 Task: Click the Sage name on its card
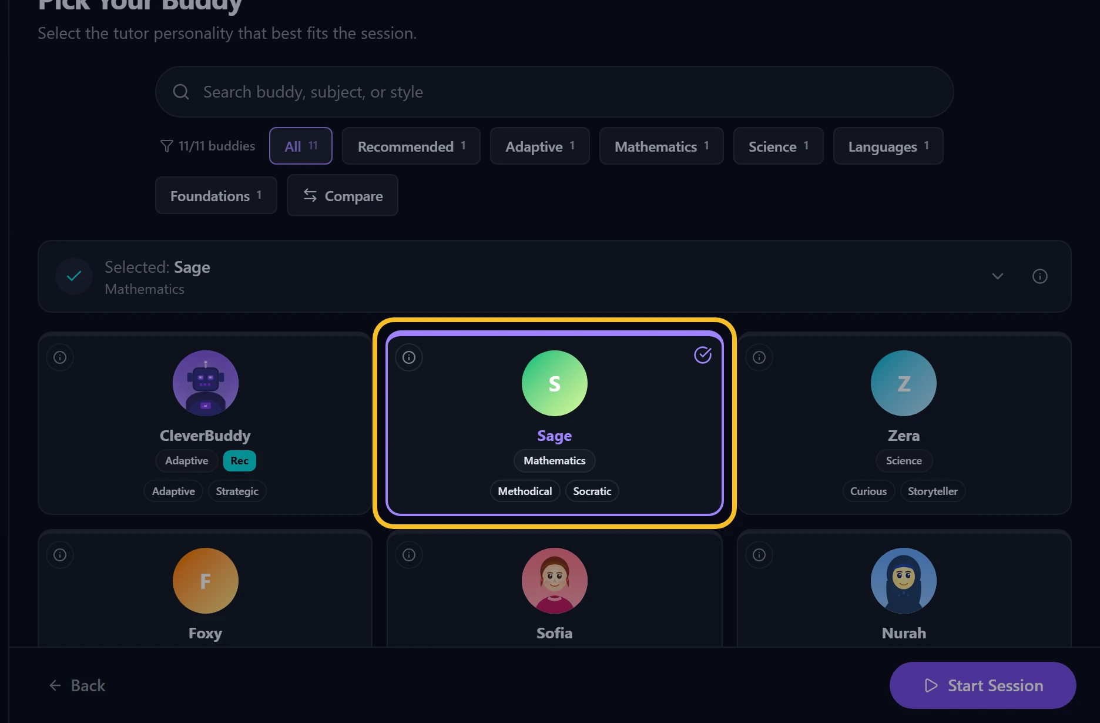[x=555, y=436]
